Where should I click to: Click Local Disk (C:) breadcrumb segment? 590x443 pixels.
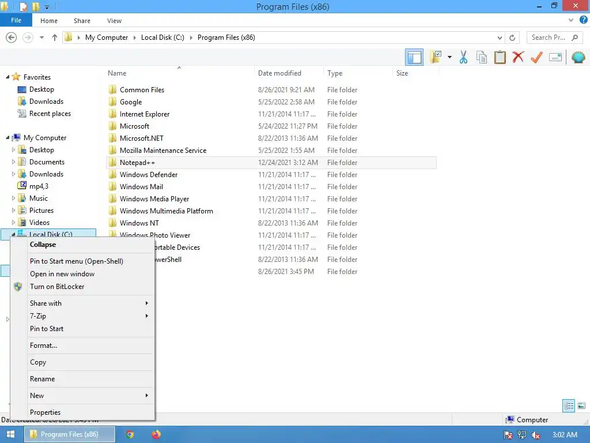click(162, 37)
